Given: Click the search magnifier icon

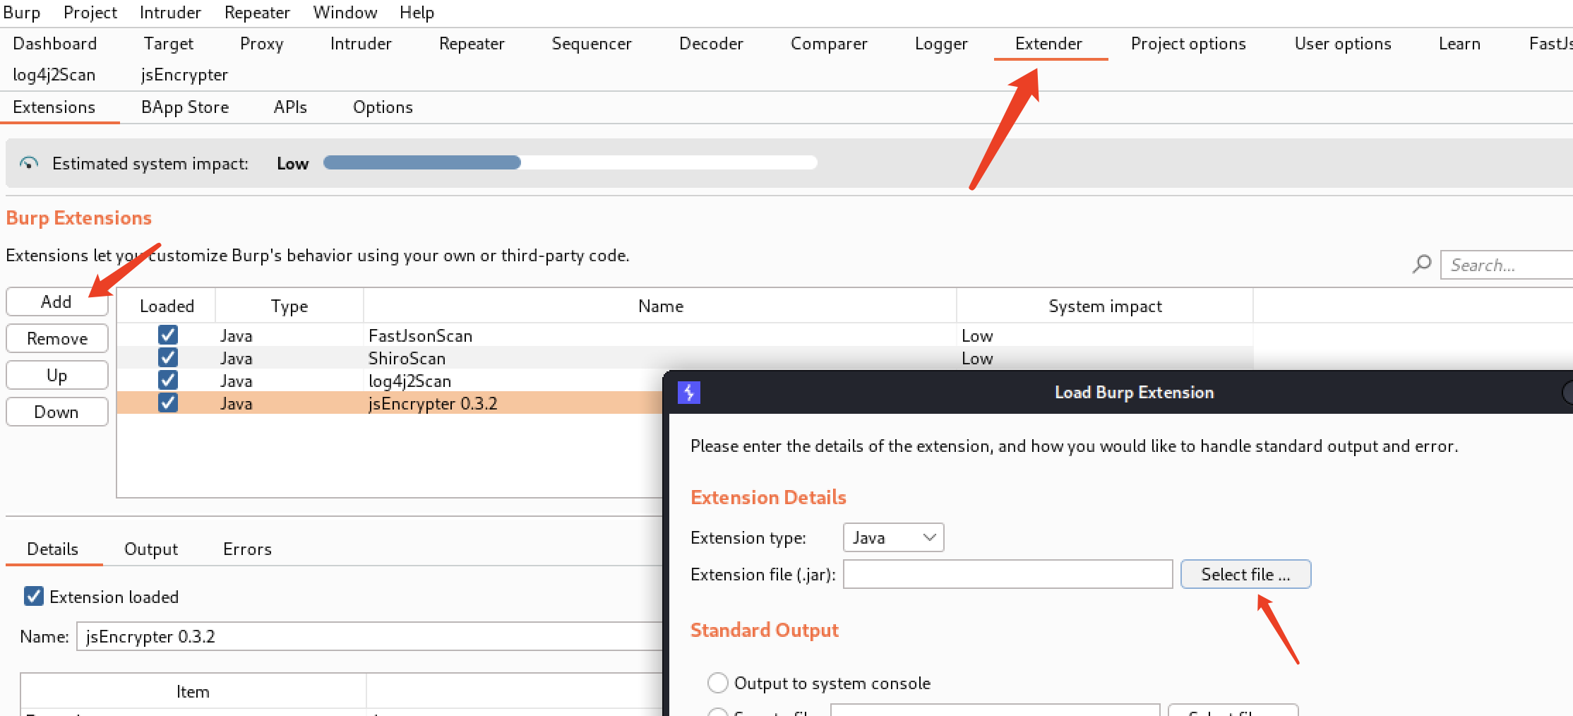Looking at the screenshot, I should [x=1422, y=264].
